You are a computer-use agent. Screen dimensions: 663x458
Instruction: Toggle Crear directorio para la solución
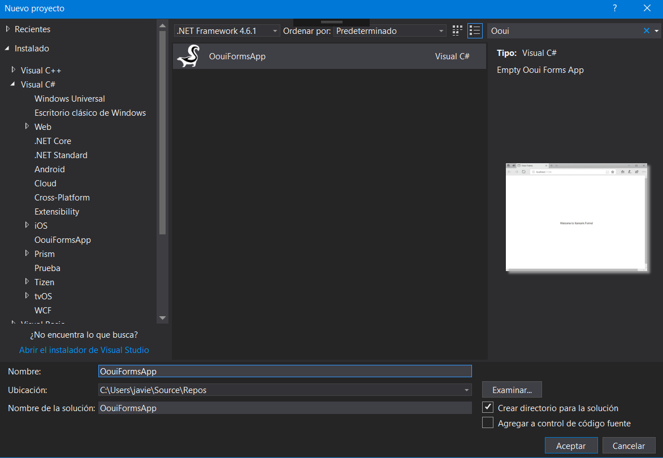[x=488, y=407]
